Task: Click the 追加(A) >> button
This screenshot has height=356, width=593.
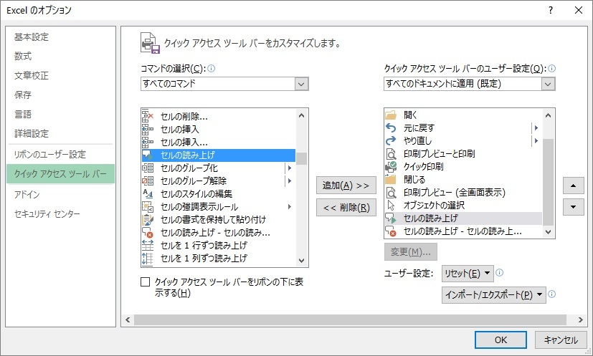Action: (346, 186)
